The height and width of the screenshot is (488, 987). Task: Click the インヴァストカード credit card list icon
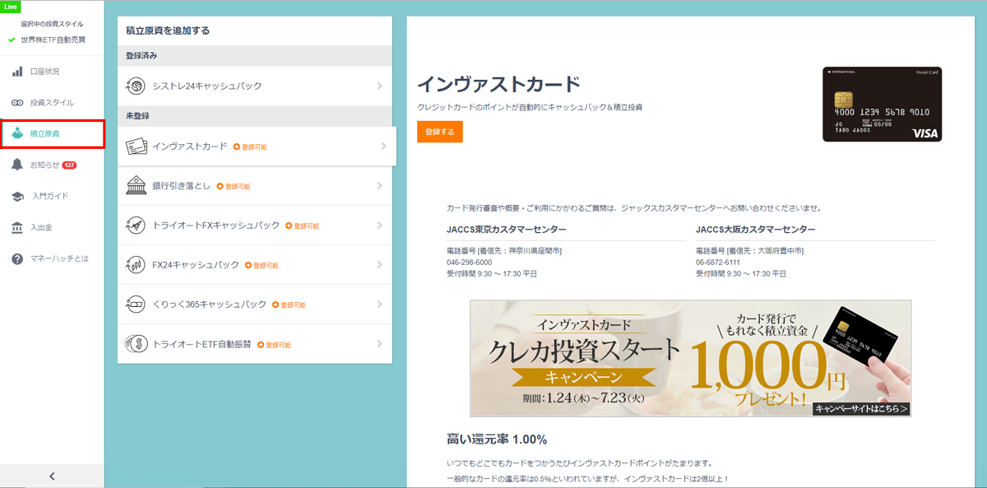[x=136, y=146]
